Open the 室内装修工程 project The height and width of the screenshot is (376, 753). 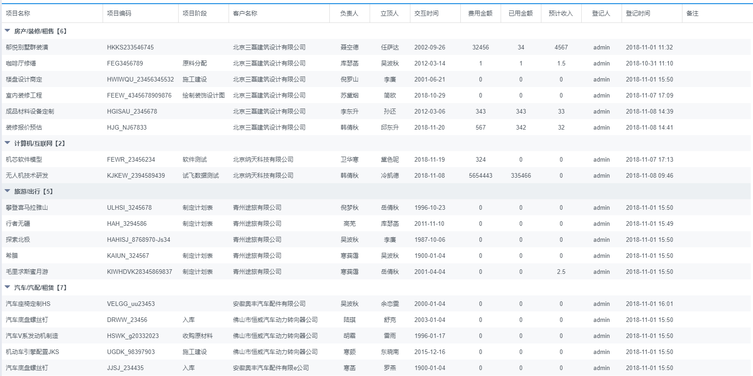click(24, 95)
